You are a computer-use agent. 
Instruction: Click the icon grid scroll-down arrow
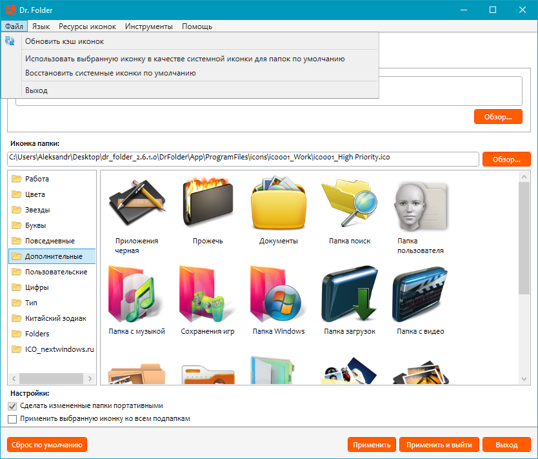(524, 379)
